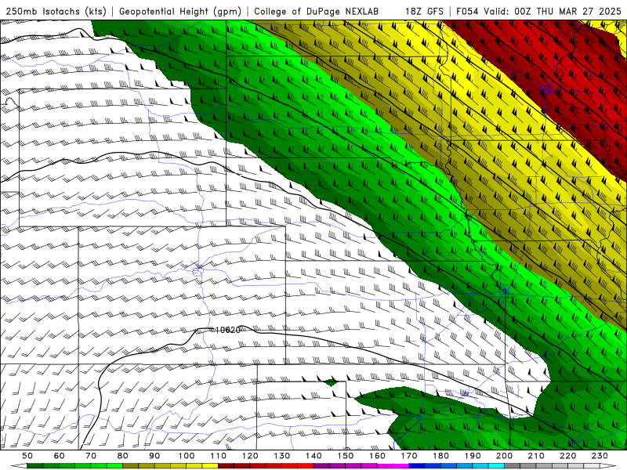
Task: Click the legend value '220'
Action: (568, 456)
